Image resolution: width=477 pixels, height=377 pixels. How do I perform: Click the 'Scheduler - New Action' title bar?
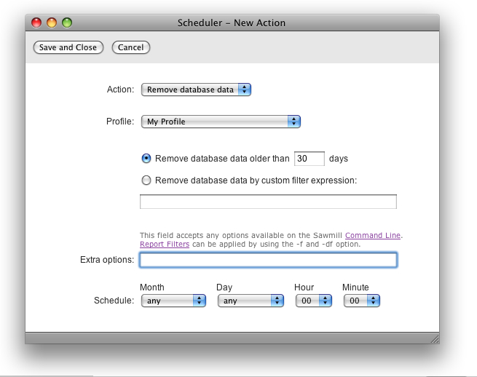point(232,23)
